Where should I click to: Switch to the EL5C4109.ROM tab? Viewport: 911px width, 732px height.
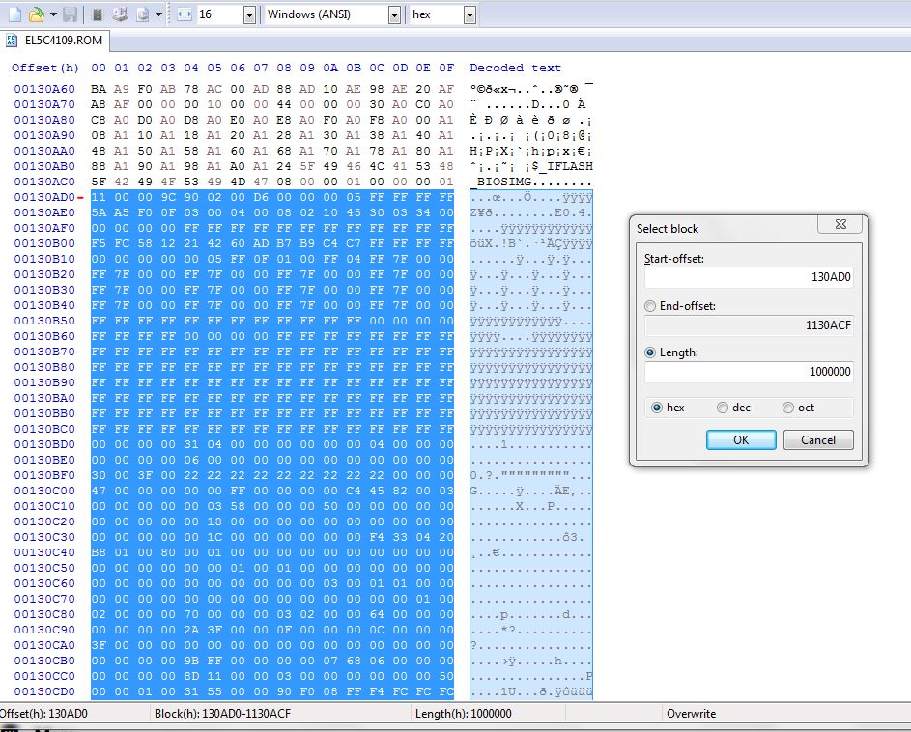coord(55,41)
